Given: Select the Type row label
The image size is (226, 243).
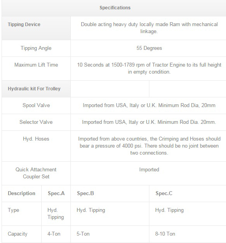Looking at the screenshot, I should (14, 210).
